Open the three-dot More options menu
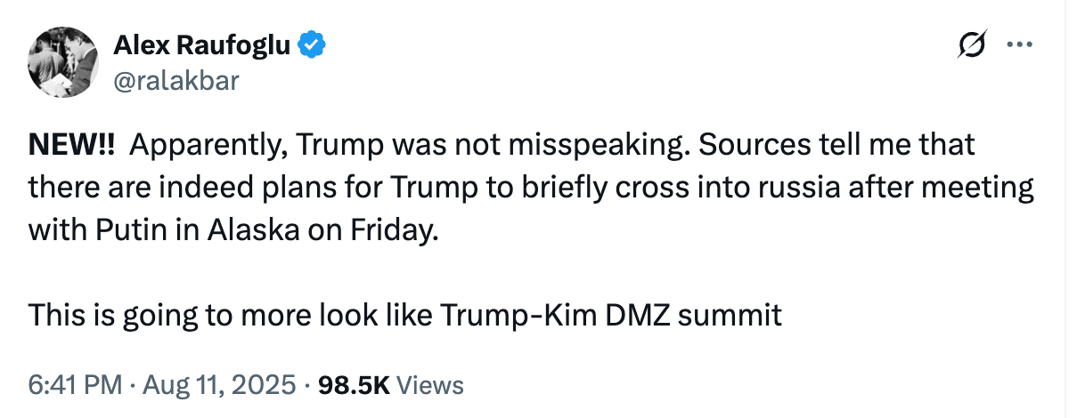 coord(1018,44)
